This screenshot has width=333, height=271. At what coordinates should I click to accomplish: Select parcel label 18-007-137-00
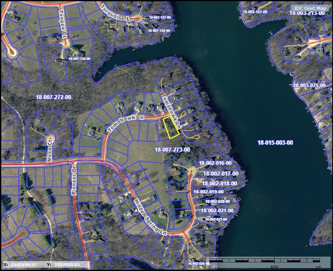point(160,17)
